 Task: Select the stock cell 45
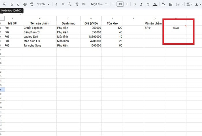pos(112,32)
